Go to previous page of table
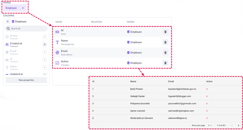The width and height of the screenshot is (243, 130). click(232, 125)
